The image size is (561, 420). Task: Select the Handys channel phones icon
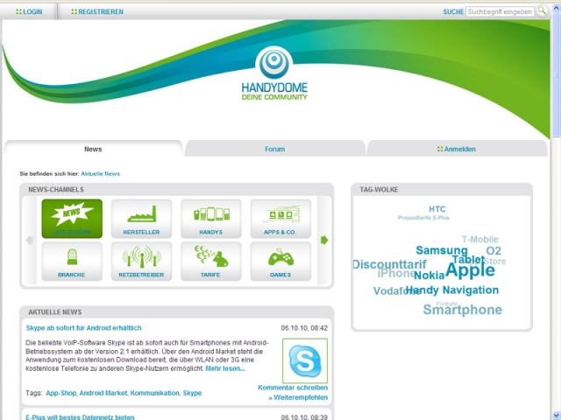pyautogui.click(x=211, y=214)
